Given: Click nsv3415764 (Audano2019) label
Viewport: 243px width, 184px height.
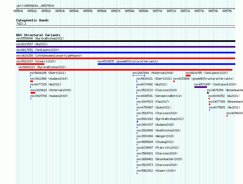Looking at the screenshot, I should (49, 96).
